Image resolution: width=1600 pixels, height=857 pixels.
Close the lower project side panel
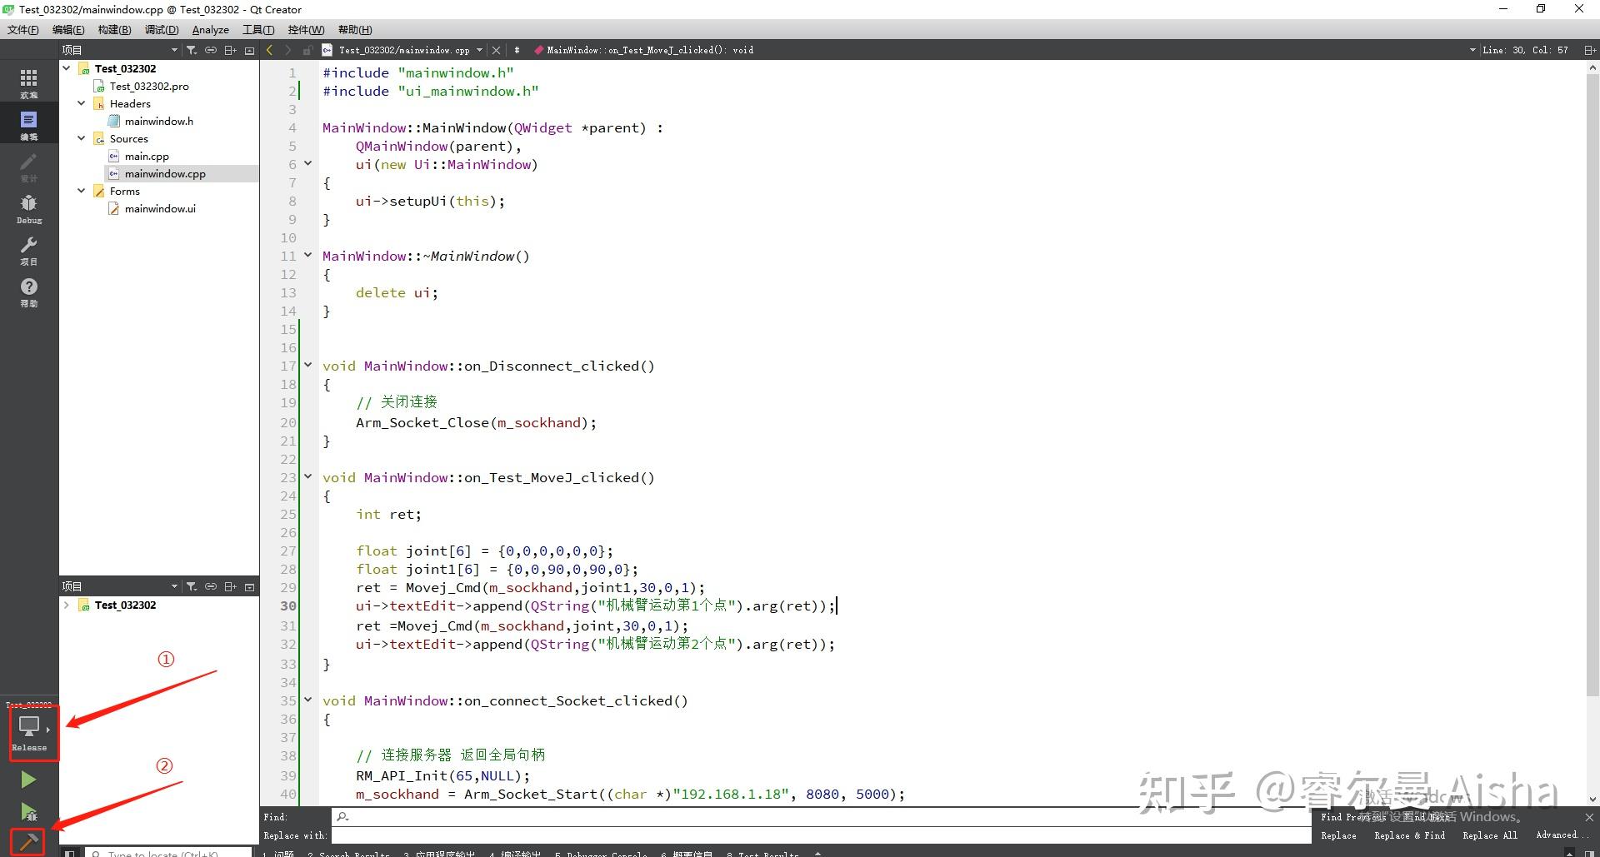click(x=249, y=586)
